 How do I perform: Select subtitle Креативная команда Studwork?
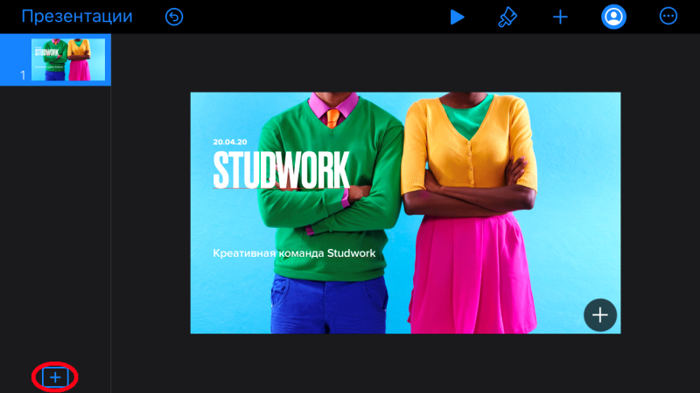(294, 253)
